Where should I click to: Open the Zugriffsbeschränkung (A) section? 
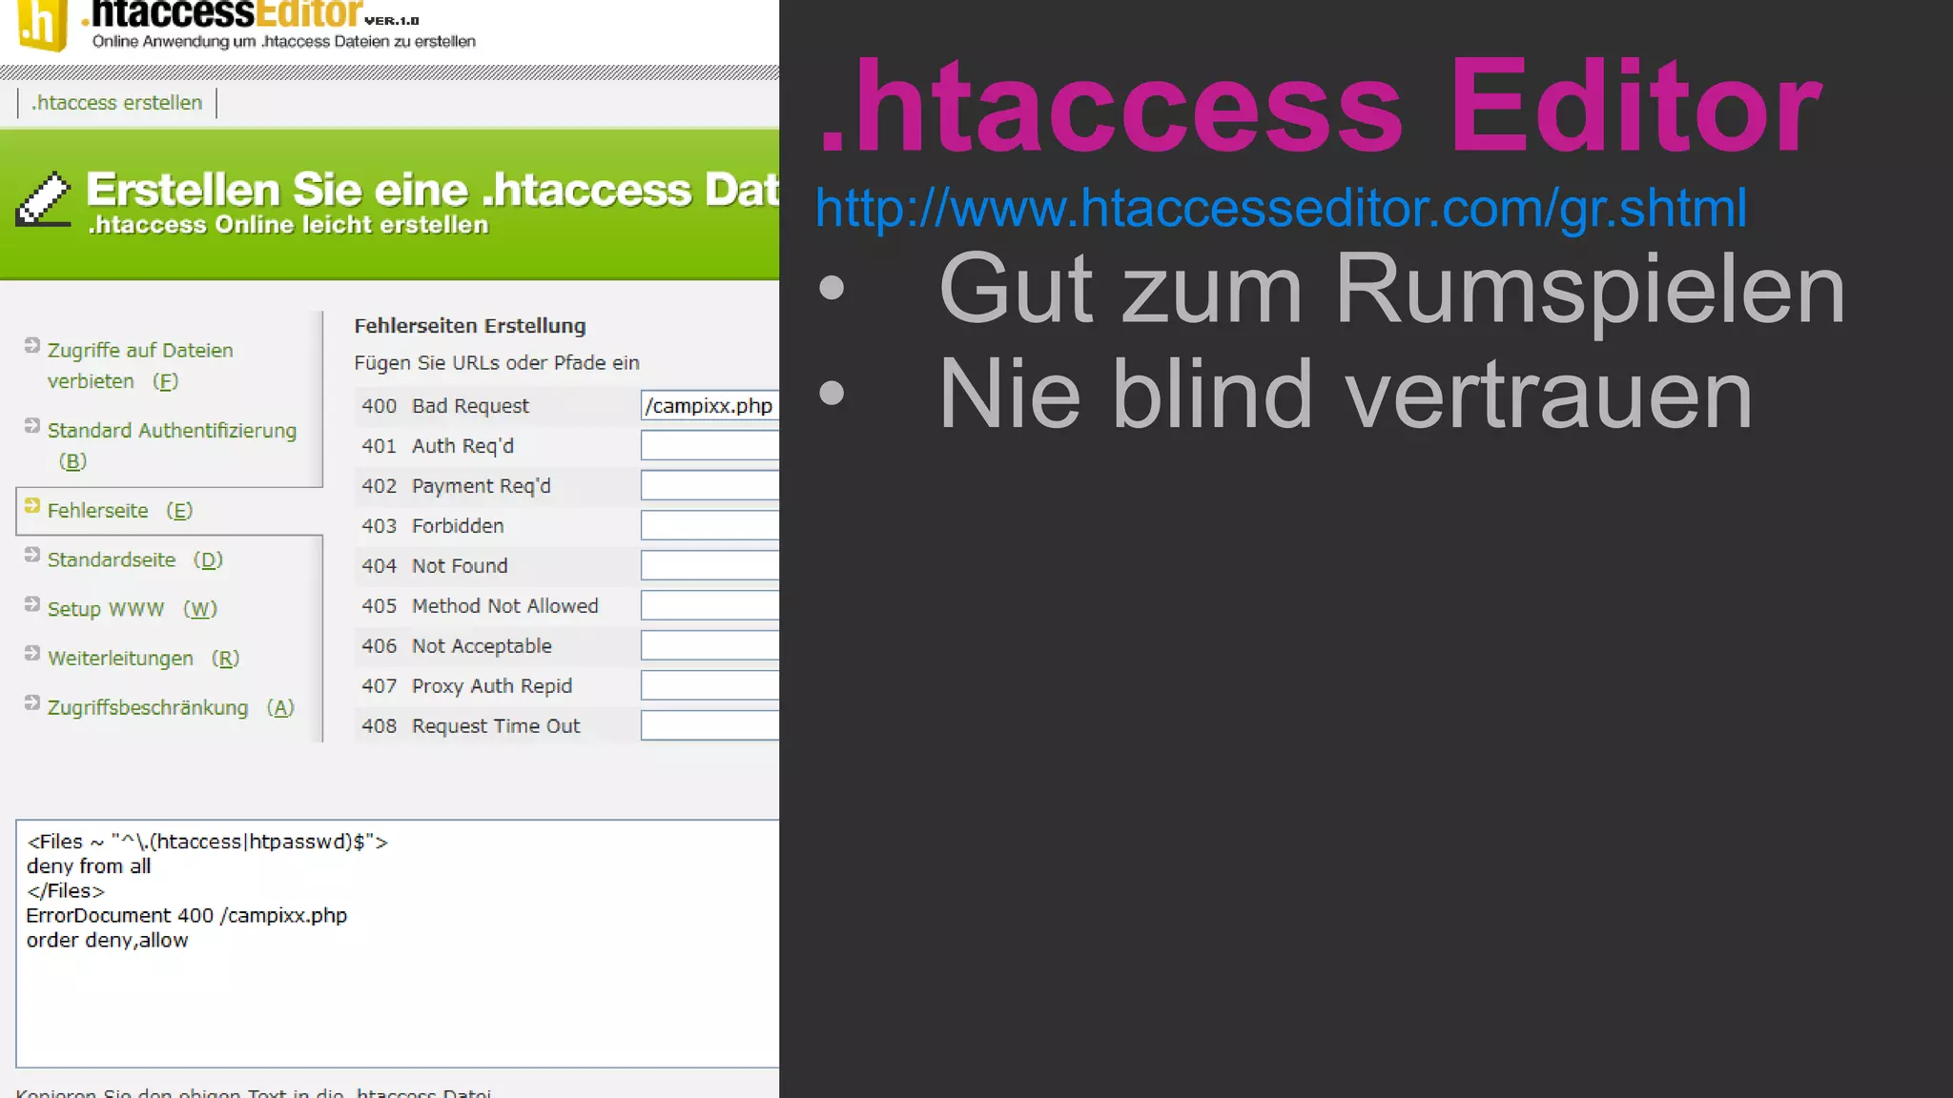tap(171, 708)
